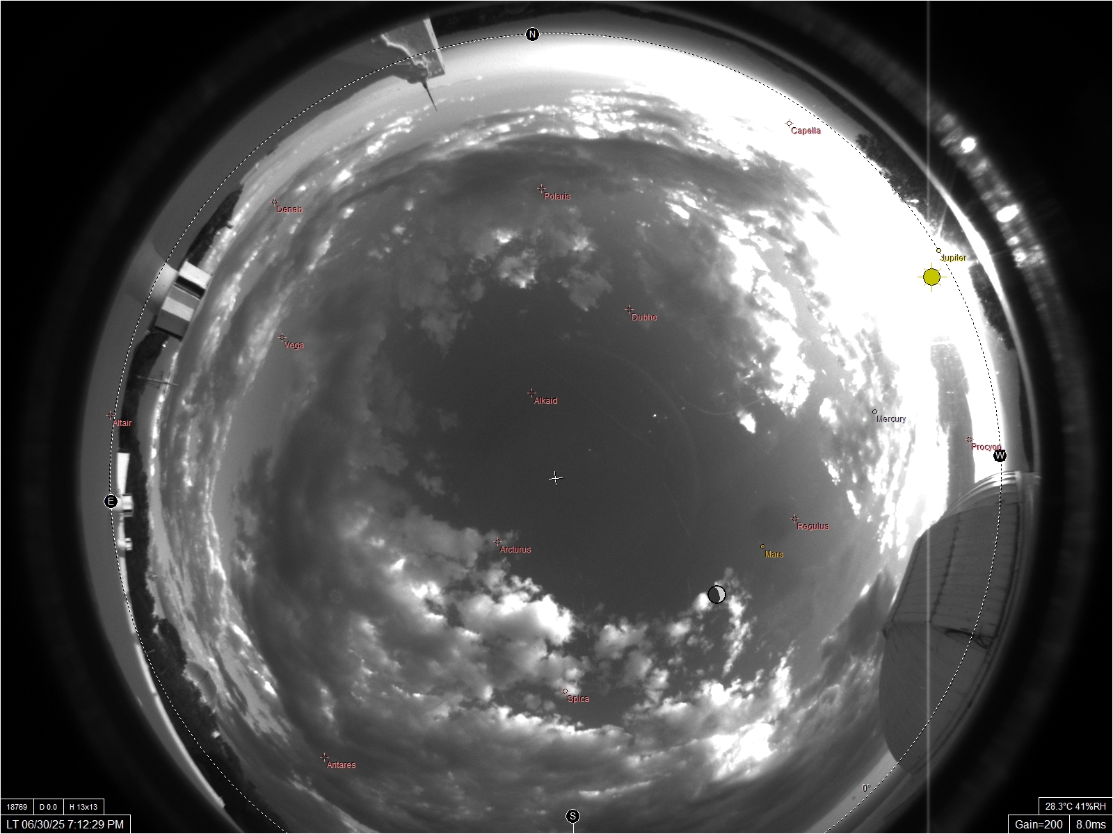Viewport: 1113px width, 834px height.
Task: Click the Mars planet marker
Action: (x=762, y=546)
